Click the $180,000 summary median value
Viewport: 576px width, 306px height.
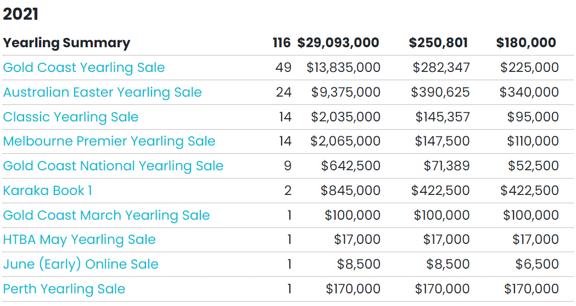pos(526,43)
